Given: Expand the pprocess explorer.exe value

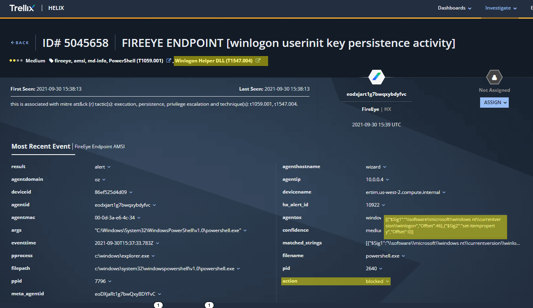Looking at the screenshot, I should pyautogui.click(x=153, y=256).
